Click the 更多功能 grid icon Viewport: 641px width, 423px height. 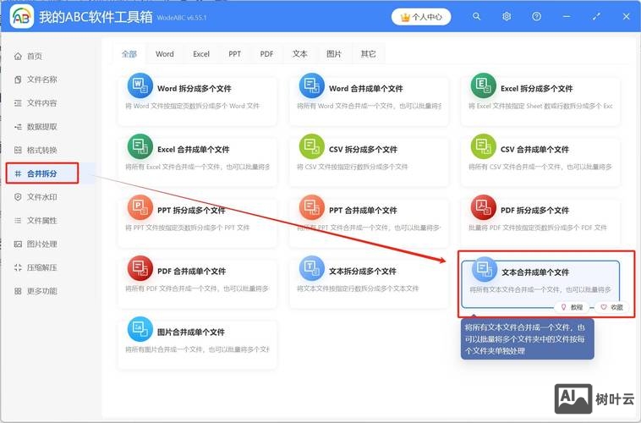tap(18, 291)
